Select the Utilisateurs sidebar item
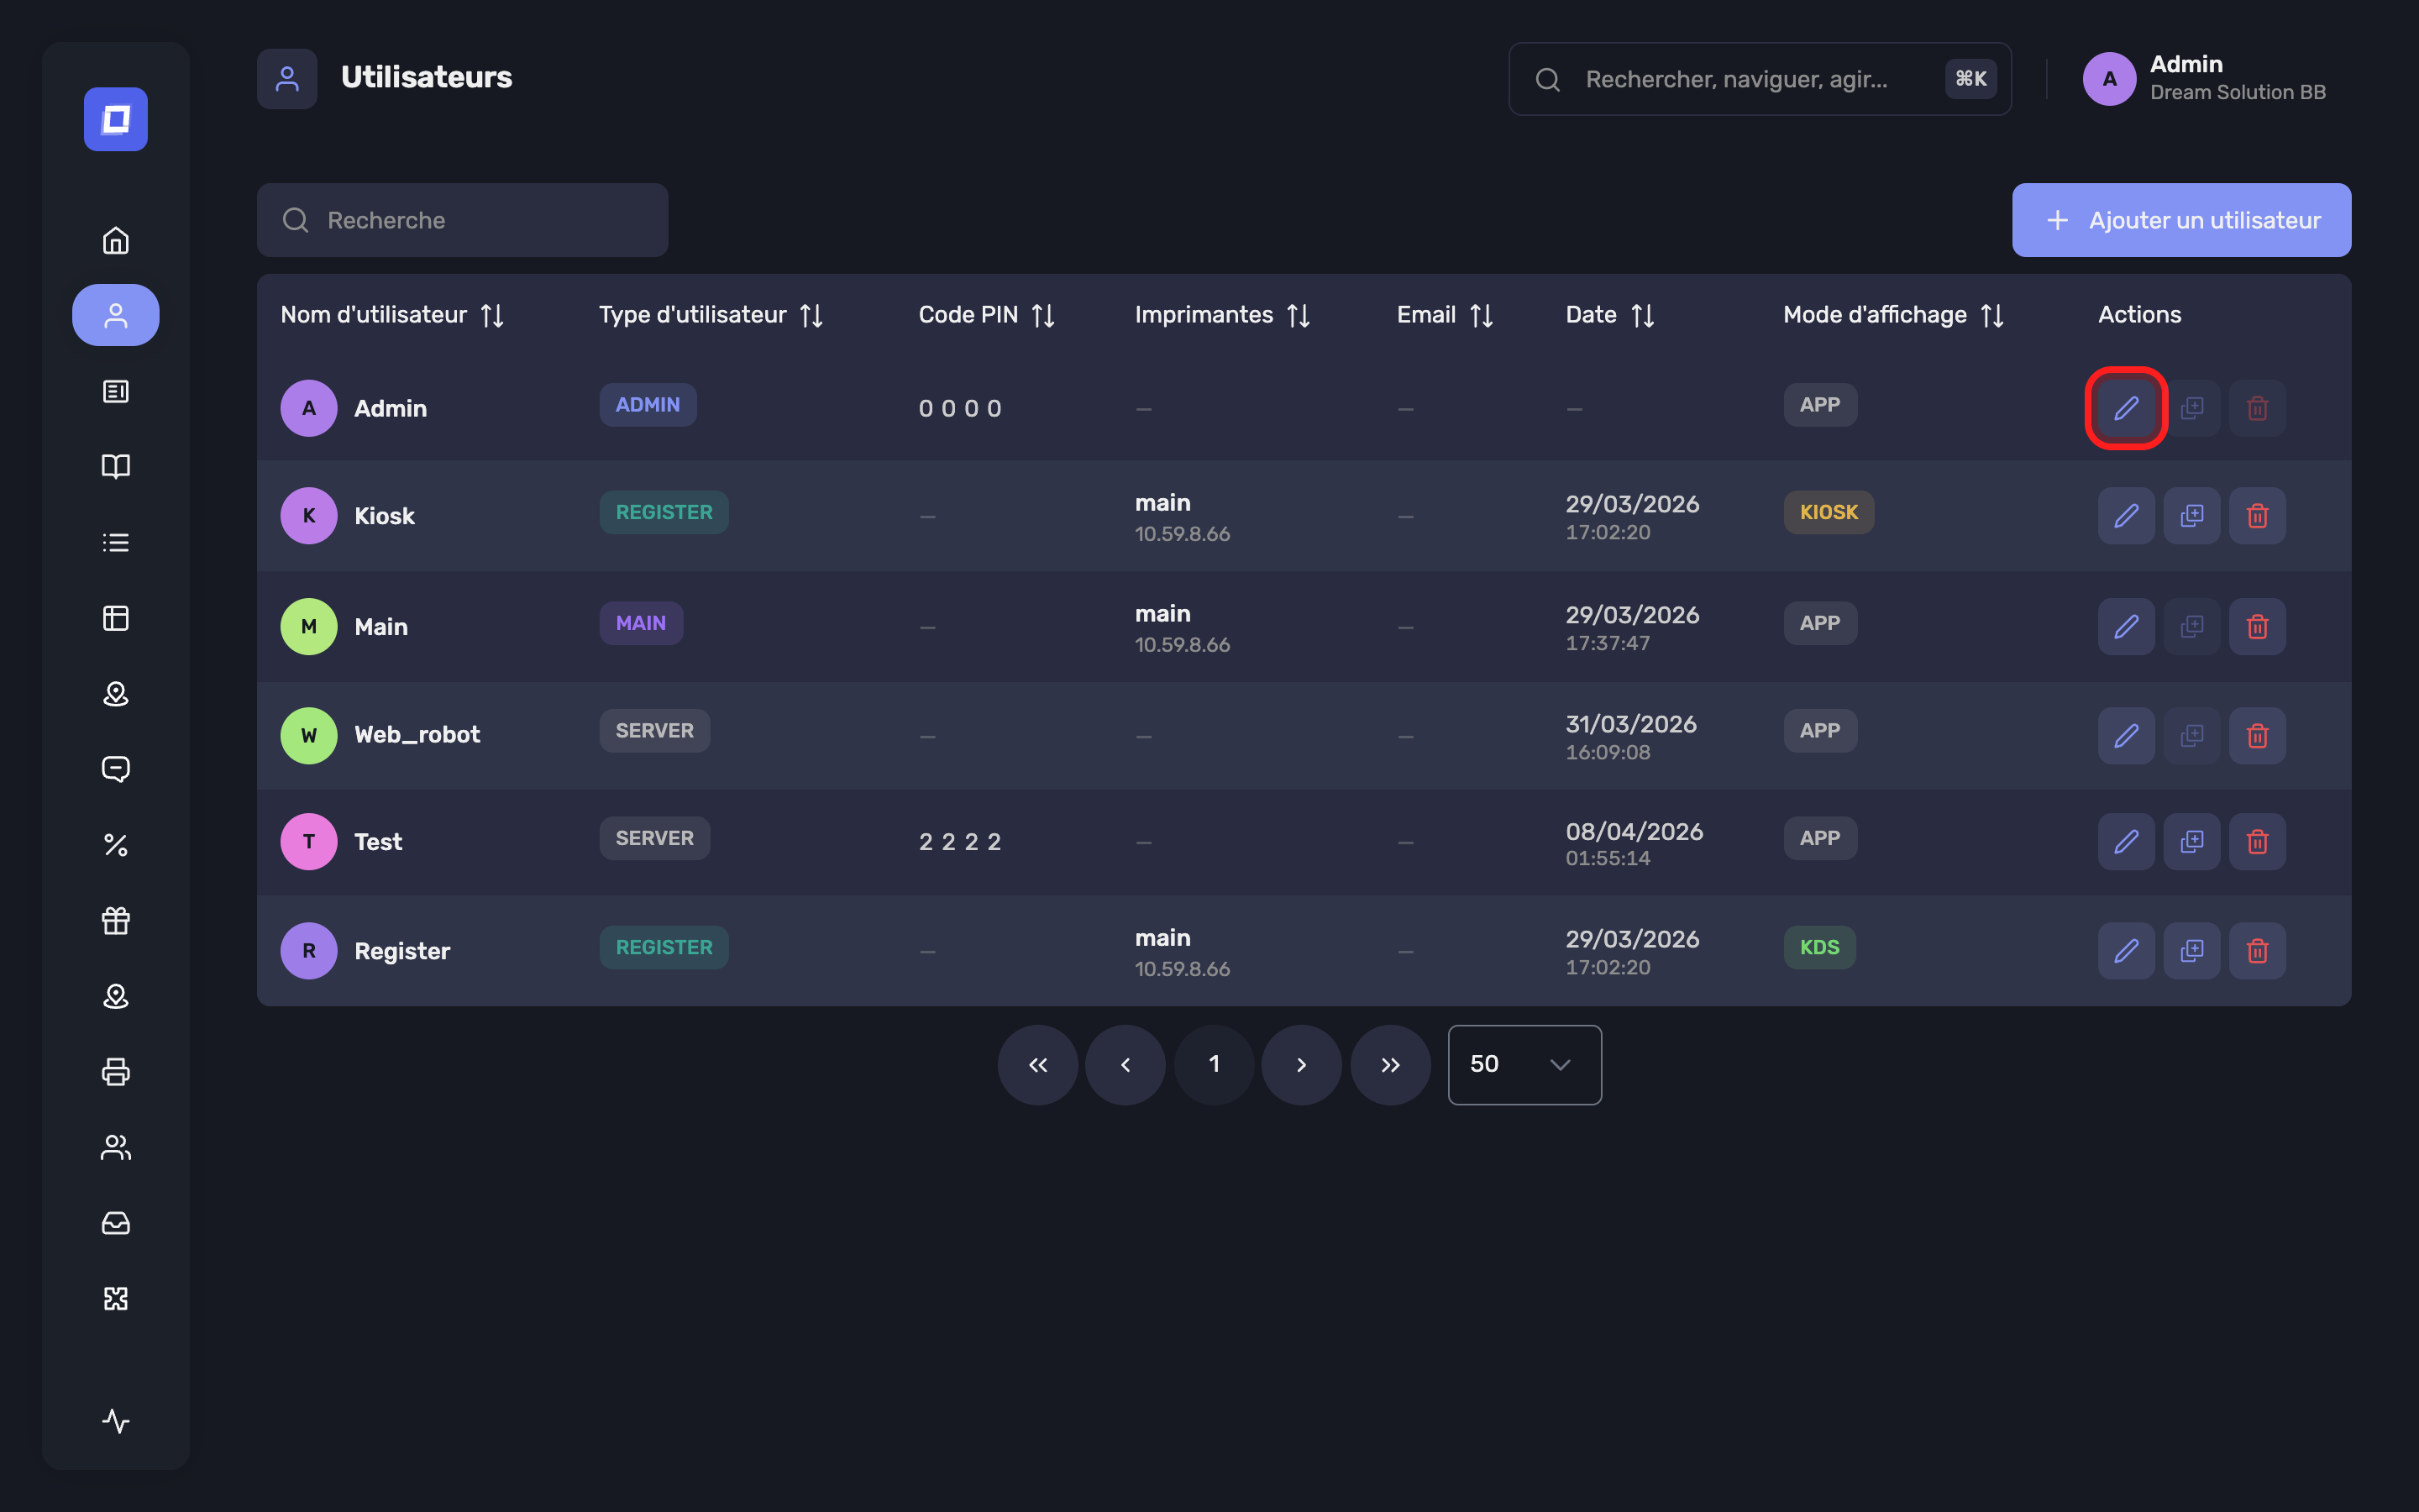The width and height of the screenshot is (2419, 1512). 116,315
